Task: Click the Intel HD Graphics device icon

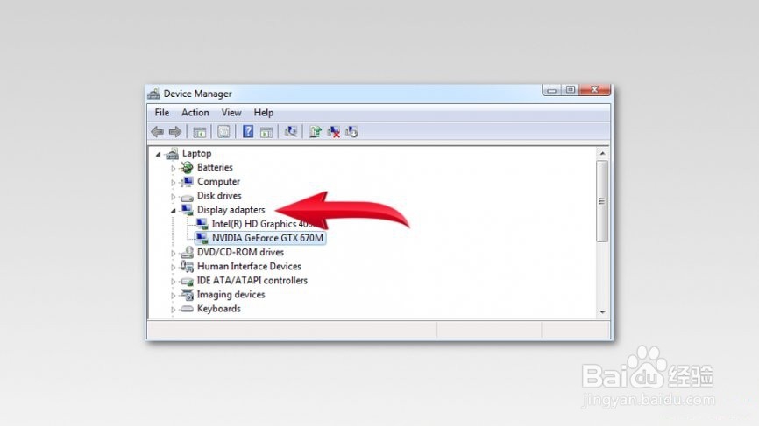Action: pyautogui.click(x=202, y=224)
